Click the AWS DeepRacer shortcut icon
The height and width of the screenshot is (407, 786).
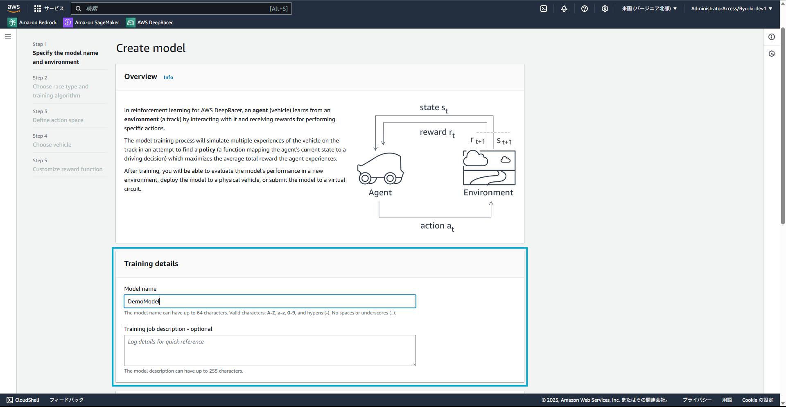coord(131,23)
